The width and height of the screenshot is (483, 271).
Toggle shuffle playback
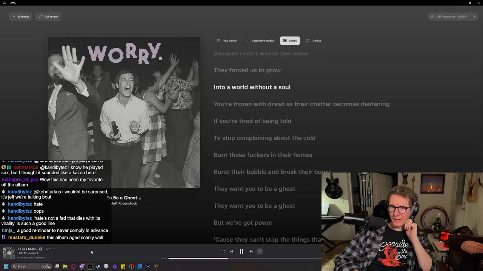click(223, 251)
